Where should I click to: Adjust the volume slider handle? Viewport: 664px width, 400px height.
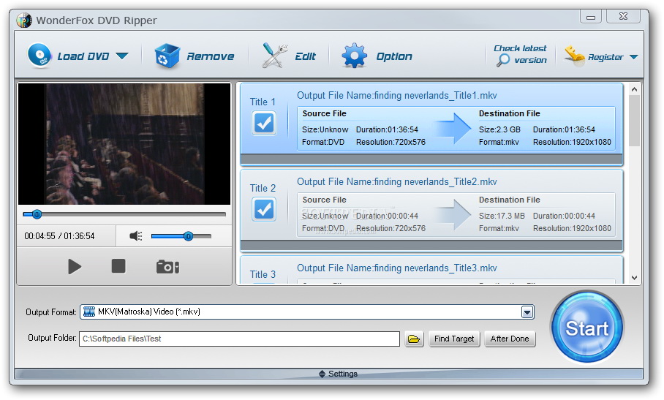[x=189, y=236]
